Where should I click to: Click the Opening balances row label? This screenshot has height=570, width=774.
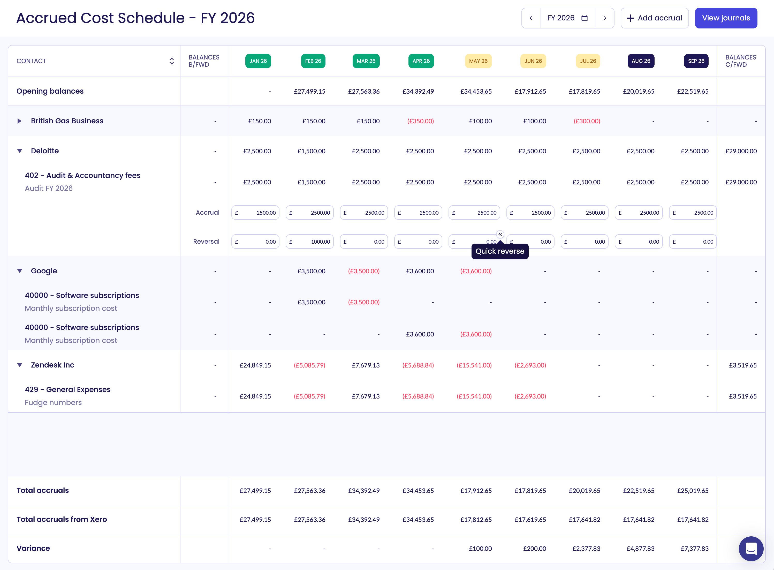point(50,91)
